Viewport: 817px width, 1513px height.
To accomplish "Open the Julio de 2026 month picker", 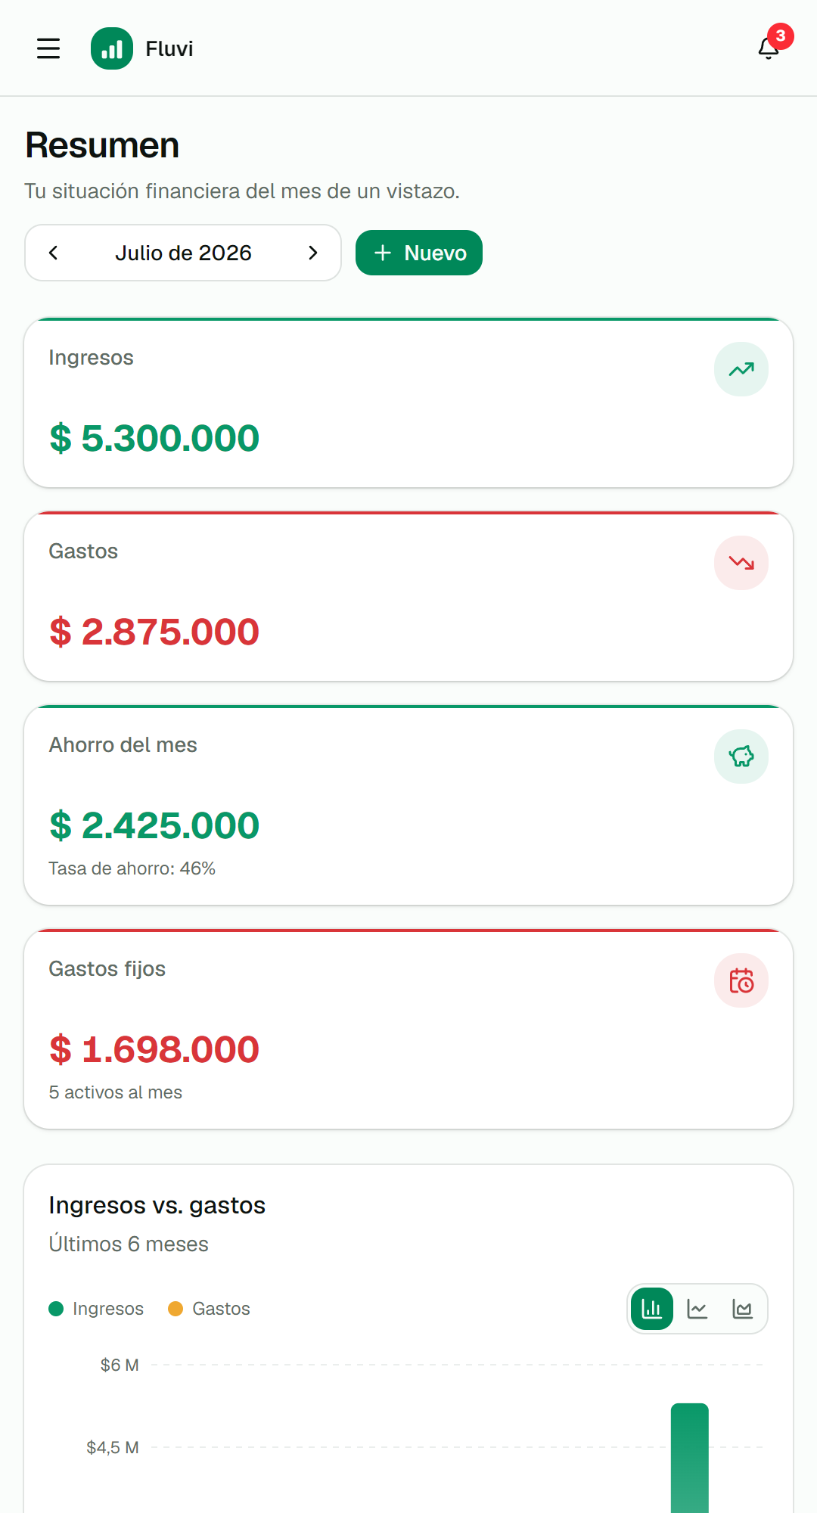I will [183, 253].
